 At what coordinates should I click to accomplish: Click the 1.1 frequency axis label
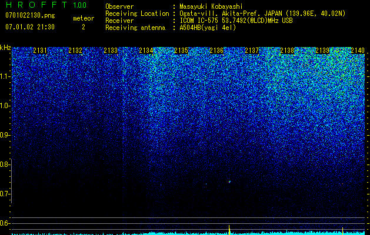click(5, 76)
